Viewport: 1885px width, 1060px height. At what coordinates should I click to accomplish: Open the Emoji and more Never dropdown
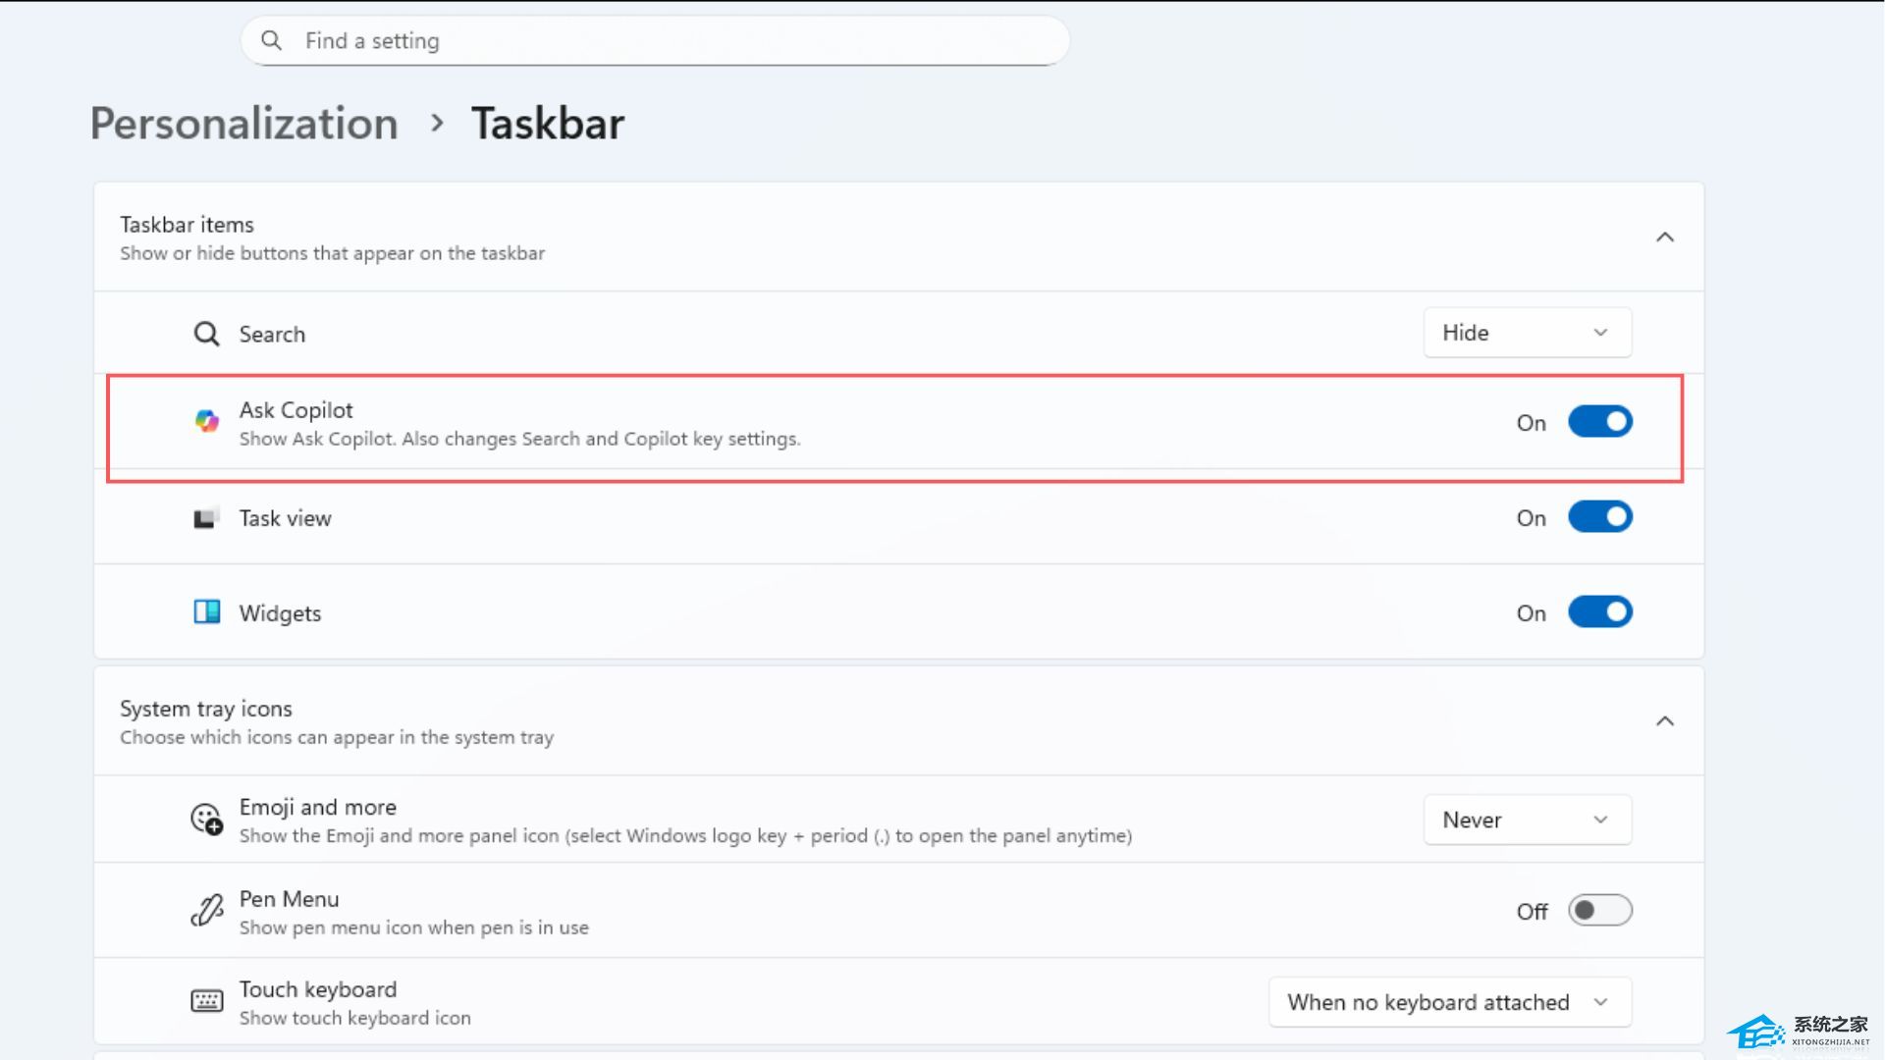(1527, 820)
